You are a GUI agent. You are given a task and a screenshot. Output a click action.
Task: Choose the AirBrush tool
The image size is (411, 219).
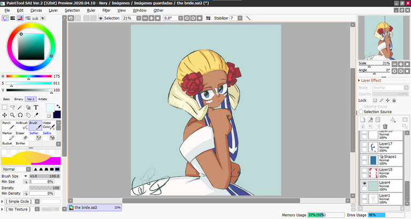coord(21,126)
